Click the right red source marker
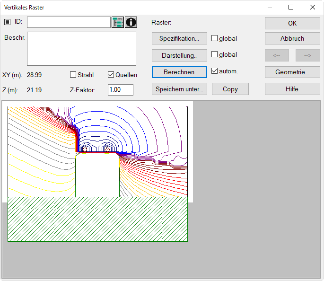324x281 pixels. [107, 149]
